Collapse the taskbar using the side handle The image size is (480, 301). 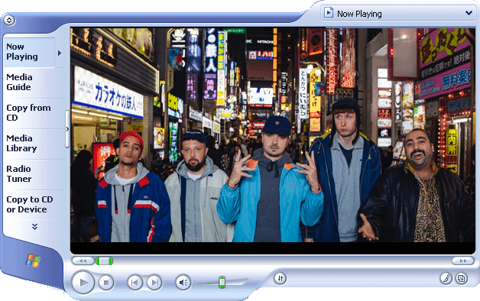pos(67,129)
